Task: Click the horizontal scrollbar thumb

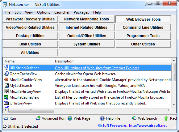Action: point(31,110)
